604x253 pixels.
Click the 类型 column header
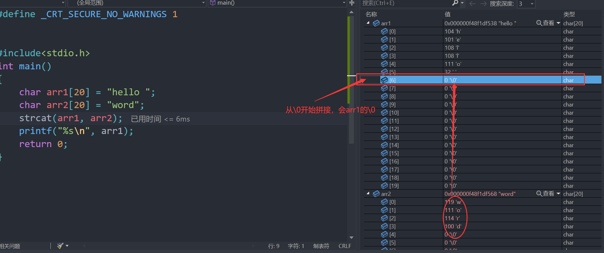[x=569, y=14]
